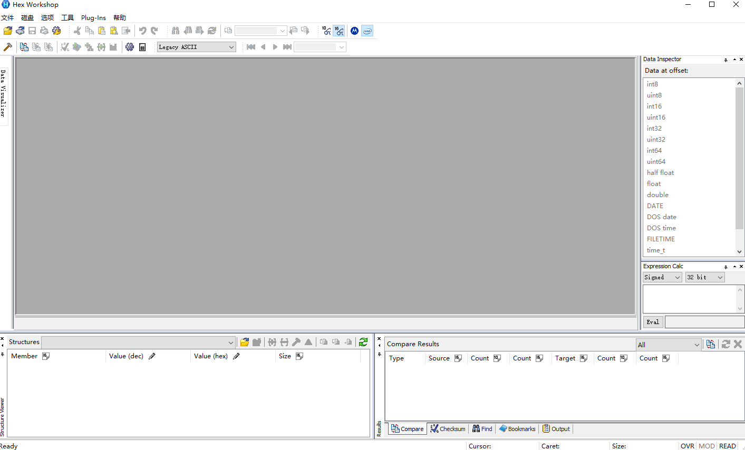This screenshot has width=745, height=450.
Task: Open a structure library folder icon
Action: click(x=245, y=342)
